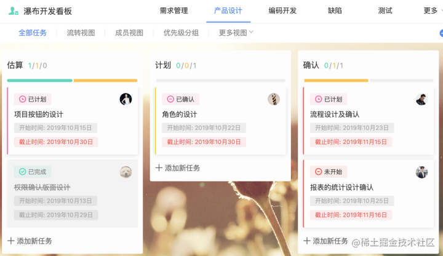Switch to the 需求管理 tab
The image size is (443, 256).
[174, 10]
